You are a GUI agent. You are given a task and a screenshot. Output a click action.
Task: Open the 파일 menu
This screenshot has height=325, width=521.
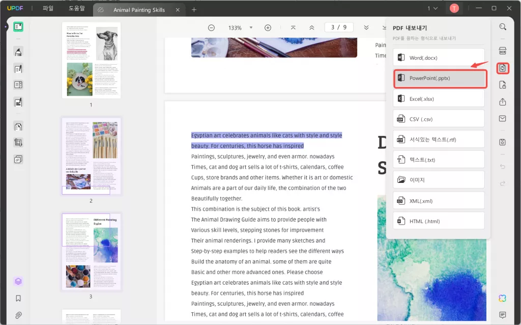[48, 8]
